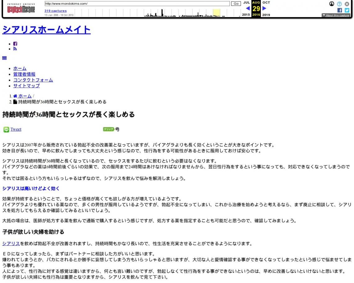Screen dimensions: 354x283
Task: Click the ホーム breadcrumb link
Action: [x=25, y=96]
